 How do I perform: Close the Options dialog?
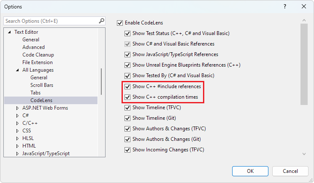304,7
